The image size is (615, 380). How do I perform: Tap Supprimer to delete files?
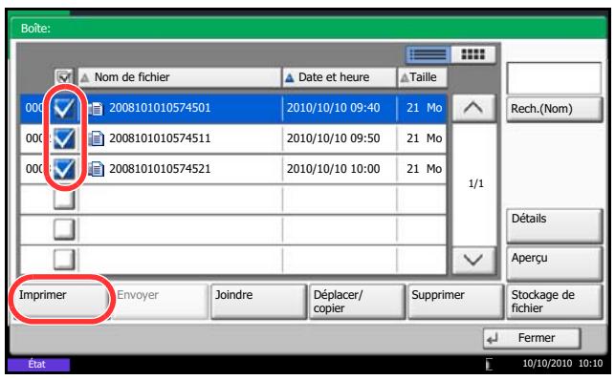point(455,302)
